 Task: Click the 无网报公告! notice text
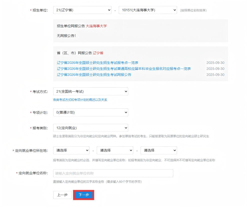click(x=66, y=36)
